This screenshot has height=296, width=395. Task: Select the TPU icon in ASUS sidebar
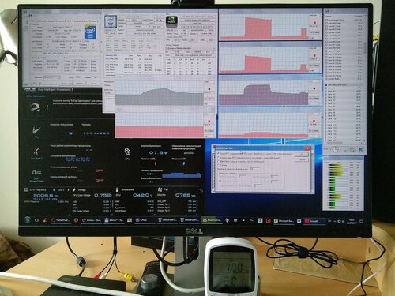point(36,131)
